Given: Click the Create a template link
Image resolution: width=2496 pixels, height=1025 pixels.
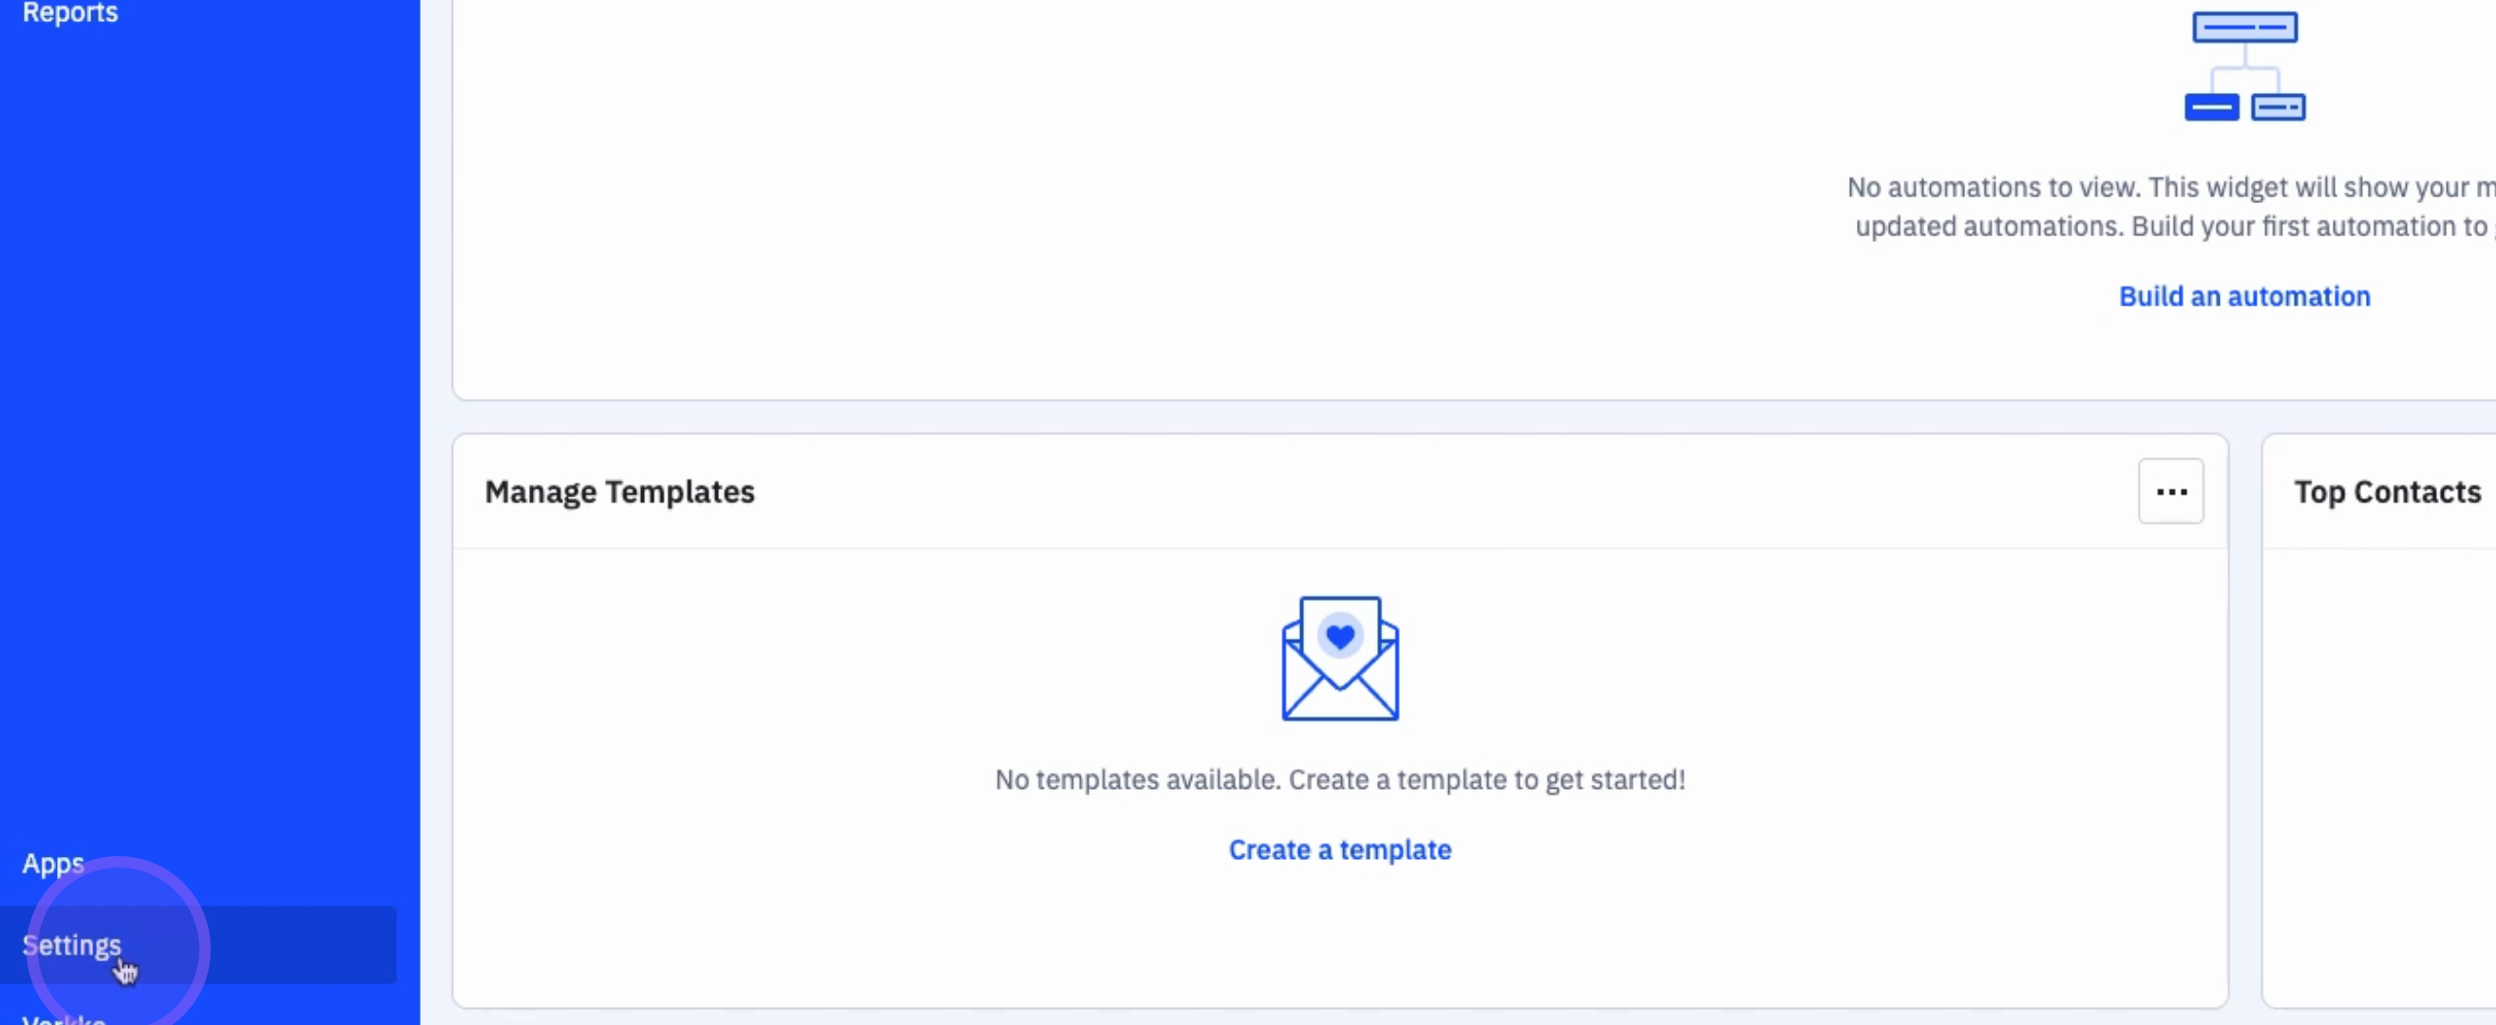Looking at the screenshot, I should pos(1339,849).
